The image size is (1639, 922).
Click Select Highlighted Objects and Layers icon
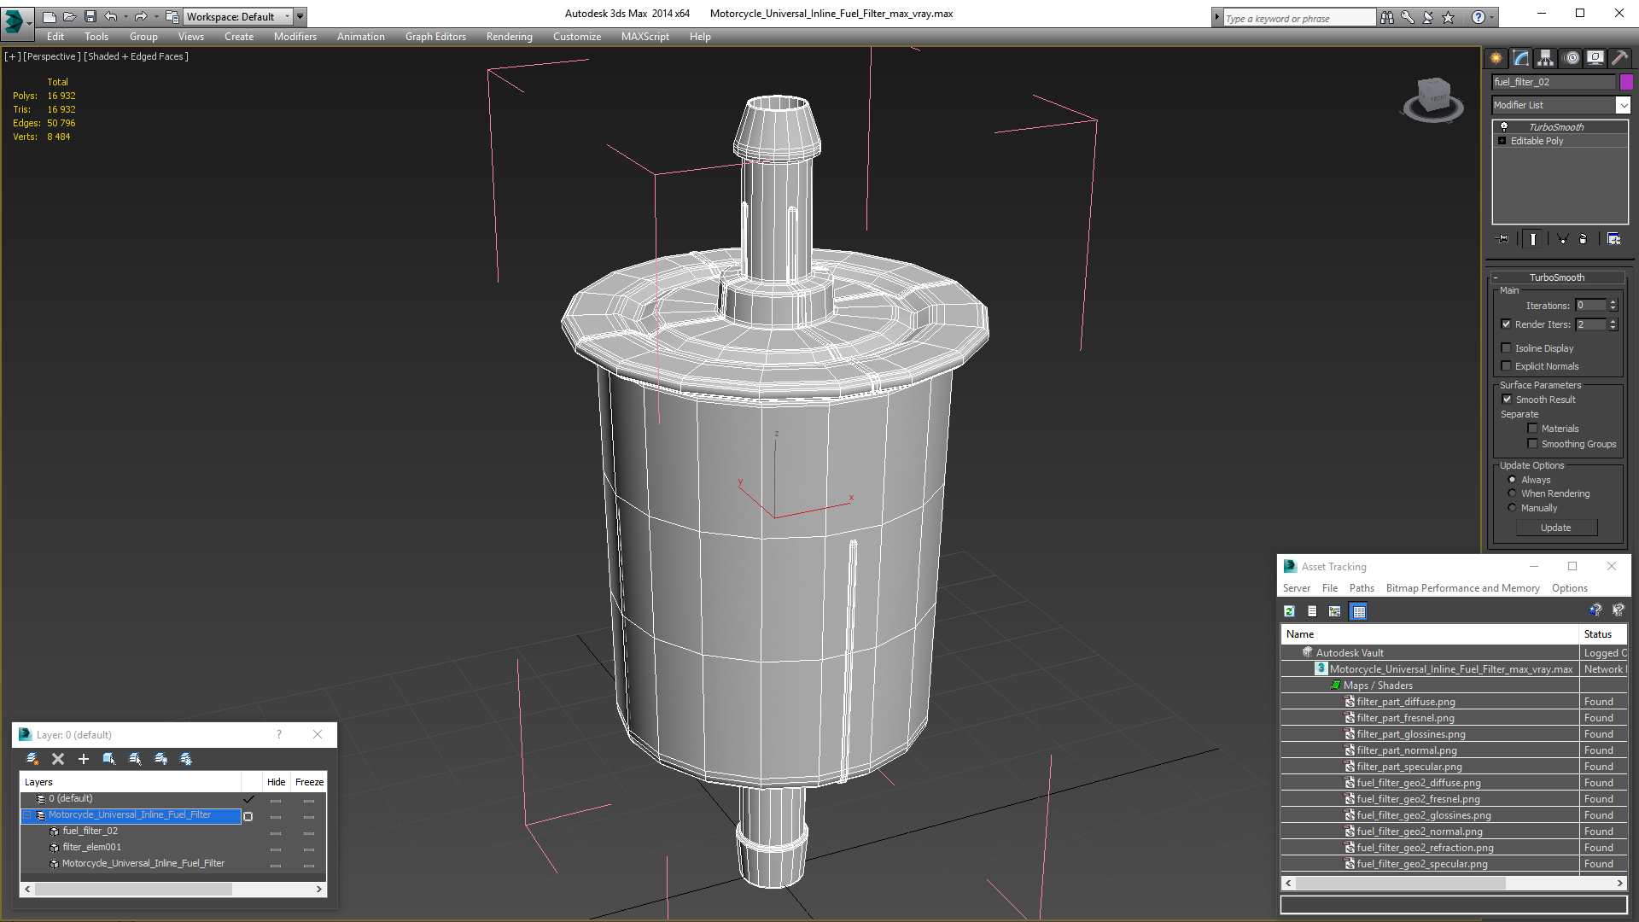(x=109, y=759)
